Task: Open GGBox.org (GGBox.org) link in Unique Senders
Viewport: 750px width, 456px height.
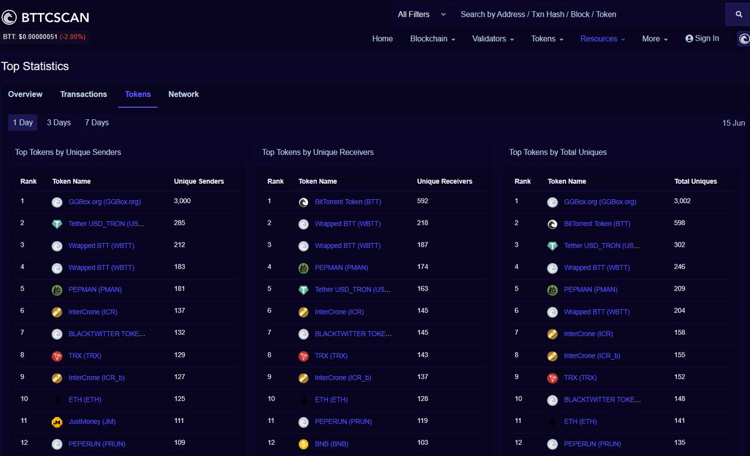Action: pyautogui.click(x=105, y=202)
